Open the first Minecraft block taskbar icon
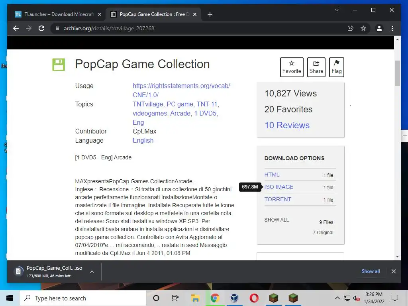 (x=273, y=298)
